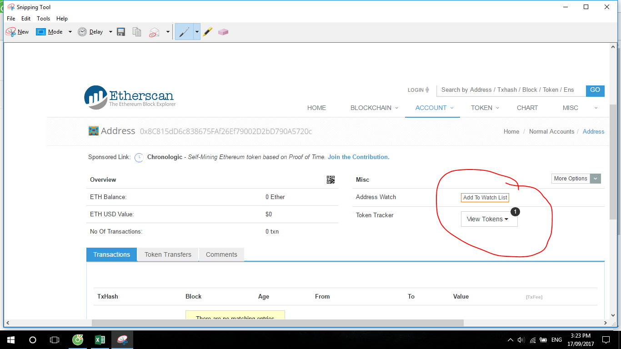Click the '0 Ether' balance value
621x349 pixels.
[x=275, y=197]
